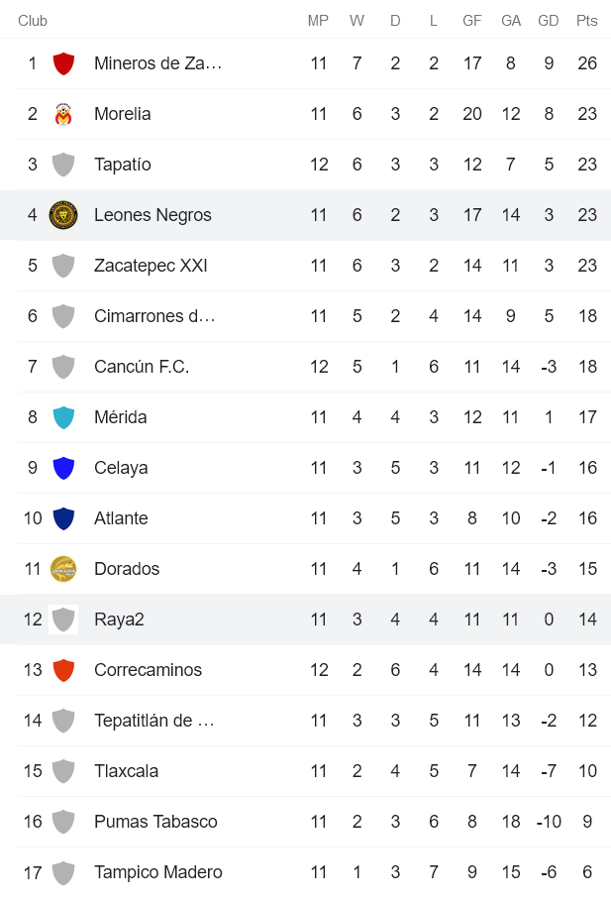The image size is (611, 903).
Task: Click the Pumas Tabasco club icon
Action: click(63, 822)
